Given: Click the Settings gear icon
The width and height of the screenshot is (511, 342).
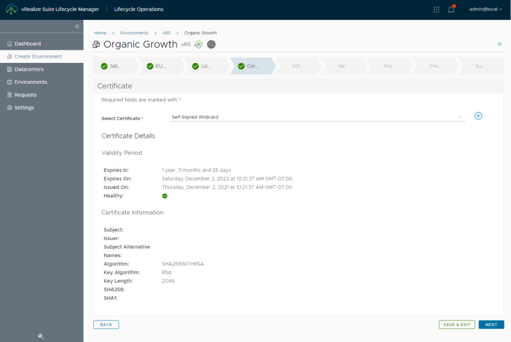Looking at the screenshot, I should [9, 107].
